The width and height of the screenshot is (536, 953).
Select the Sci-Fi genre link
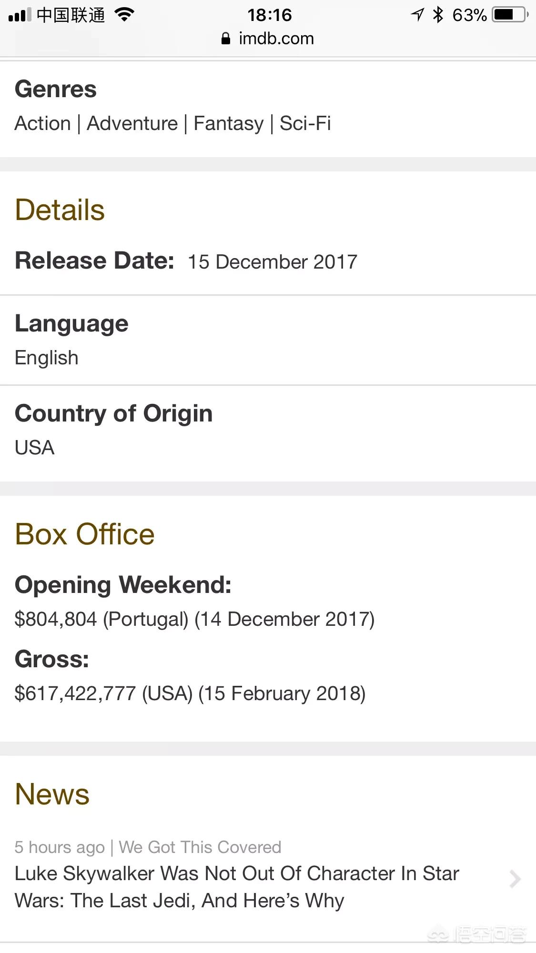305,123
